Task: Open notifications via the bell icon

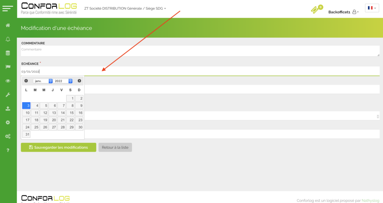Action: (x=8, y=39)
